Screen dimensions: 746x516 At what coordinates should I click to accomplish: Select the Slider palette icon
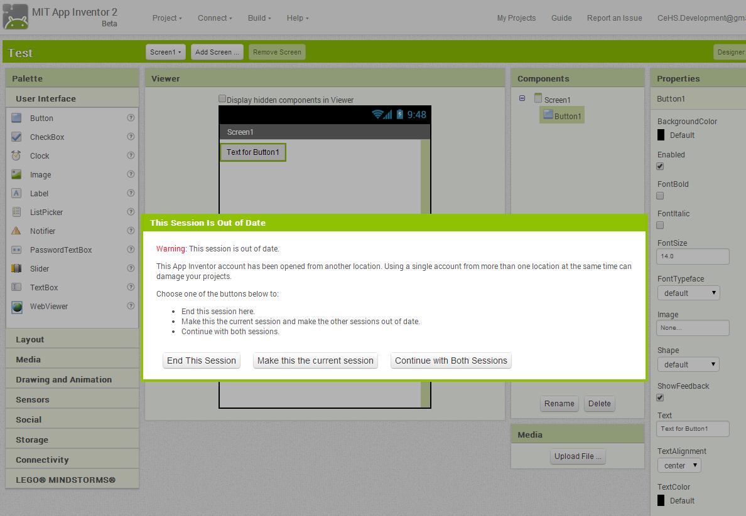16,268
